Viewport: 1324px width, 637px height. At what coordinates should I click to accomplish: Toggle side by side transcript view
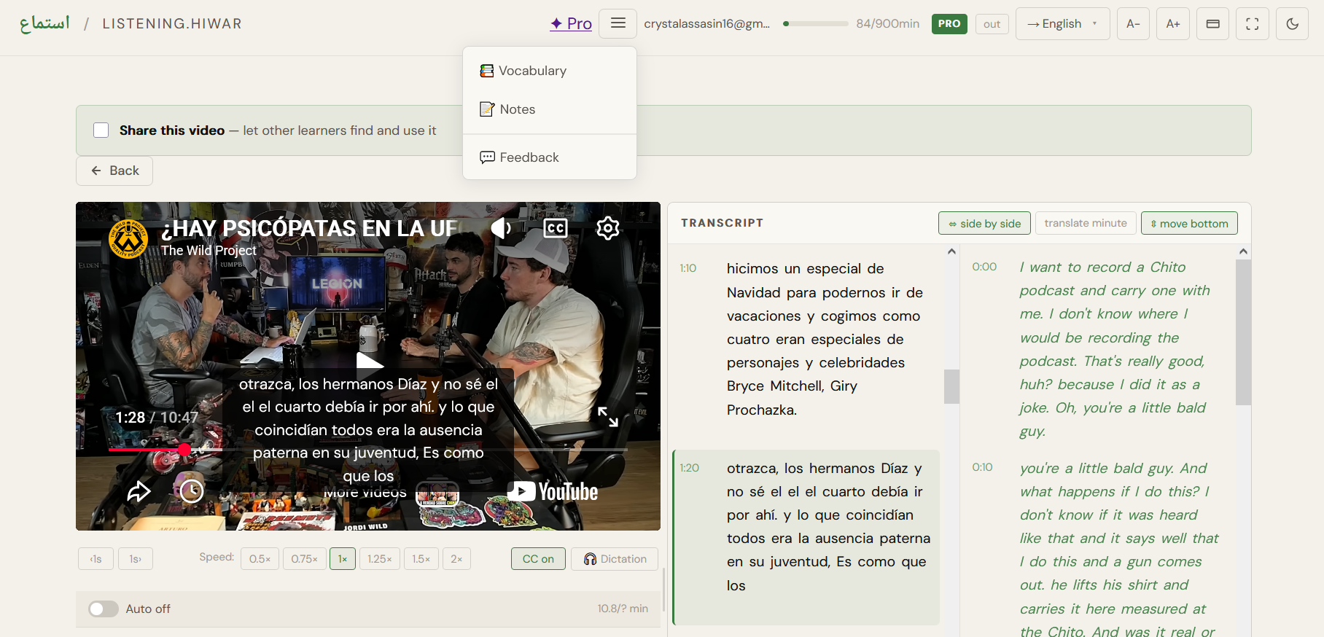[x=984, y=223]
